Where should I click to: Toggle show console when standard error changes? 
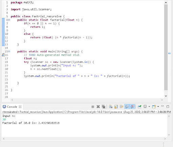click(132, 107)
